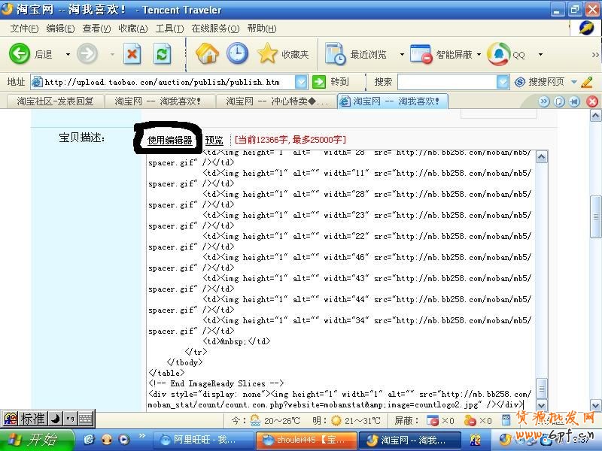
Task: Open dropdown arrow next to Forward button
Action: 112,54
